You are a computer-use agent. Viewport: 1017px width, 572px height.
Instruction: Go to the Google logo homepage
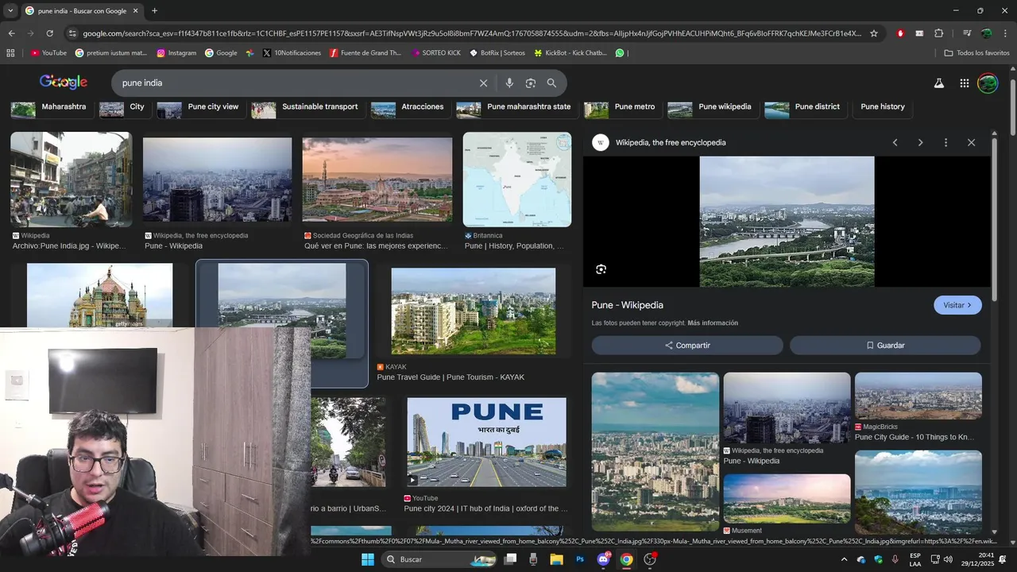pos(64,83)
